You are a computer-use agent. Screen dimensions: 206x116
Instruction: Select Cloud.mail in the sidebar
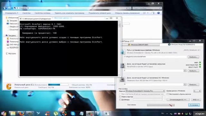coord(13,30)
